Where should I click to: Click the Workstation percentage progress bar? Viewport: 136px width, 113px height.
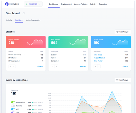34,102
